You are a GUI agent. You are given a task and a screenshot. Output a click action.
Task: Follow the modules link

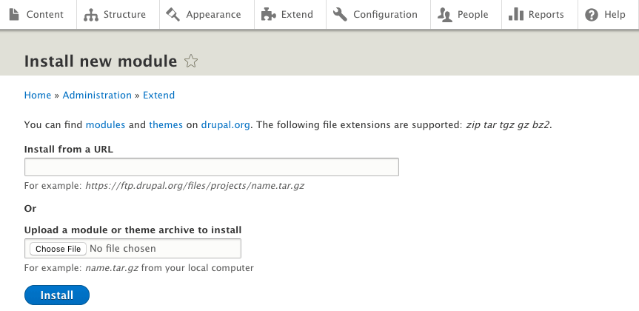tap(106, 124)
